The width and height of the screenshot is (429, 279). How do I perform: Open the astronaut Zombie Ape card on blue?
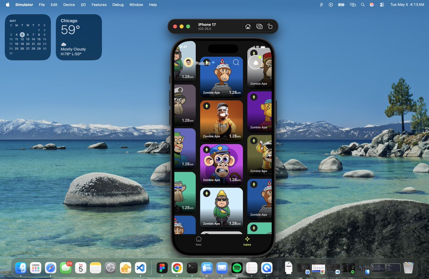pyautogui.click(x=222, y=77)
